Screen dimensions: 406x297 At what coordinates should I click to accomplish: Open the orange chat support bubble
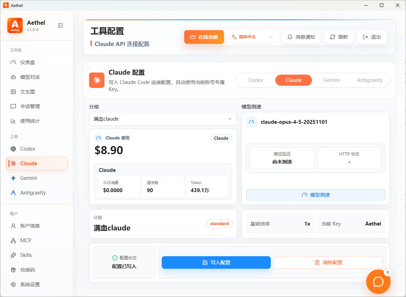[x=378, y=282]
